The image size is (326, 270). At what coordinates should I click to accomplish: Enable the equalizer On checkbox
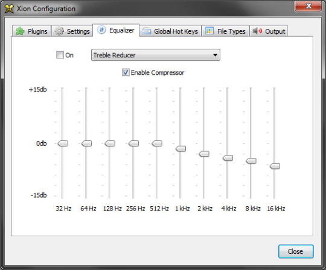click(60, 55)
